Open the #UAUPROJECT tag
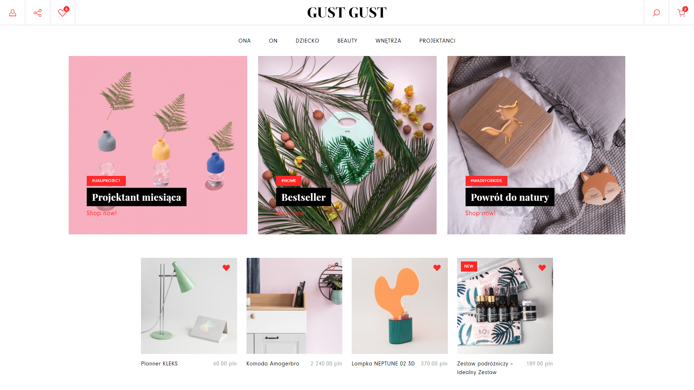The image size is (694, 390). click(106, 181)
